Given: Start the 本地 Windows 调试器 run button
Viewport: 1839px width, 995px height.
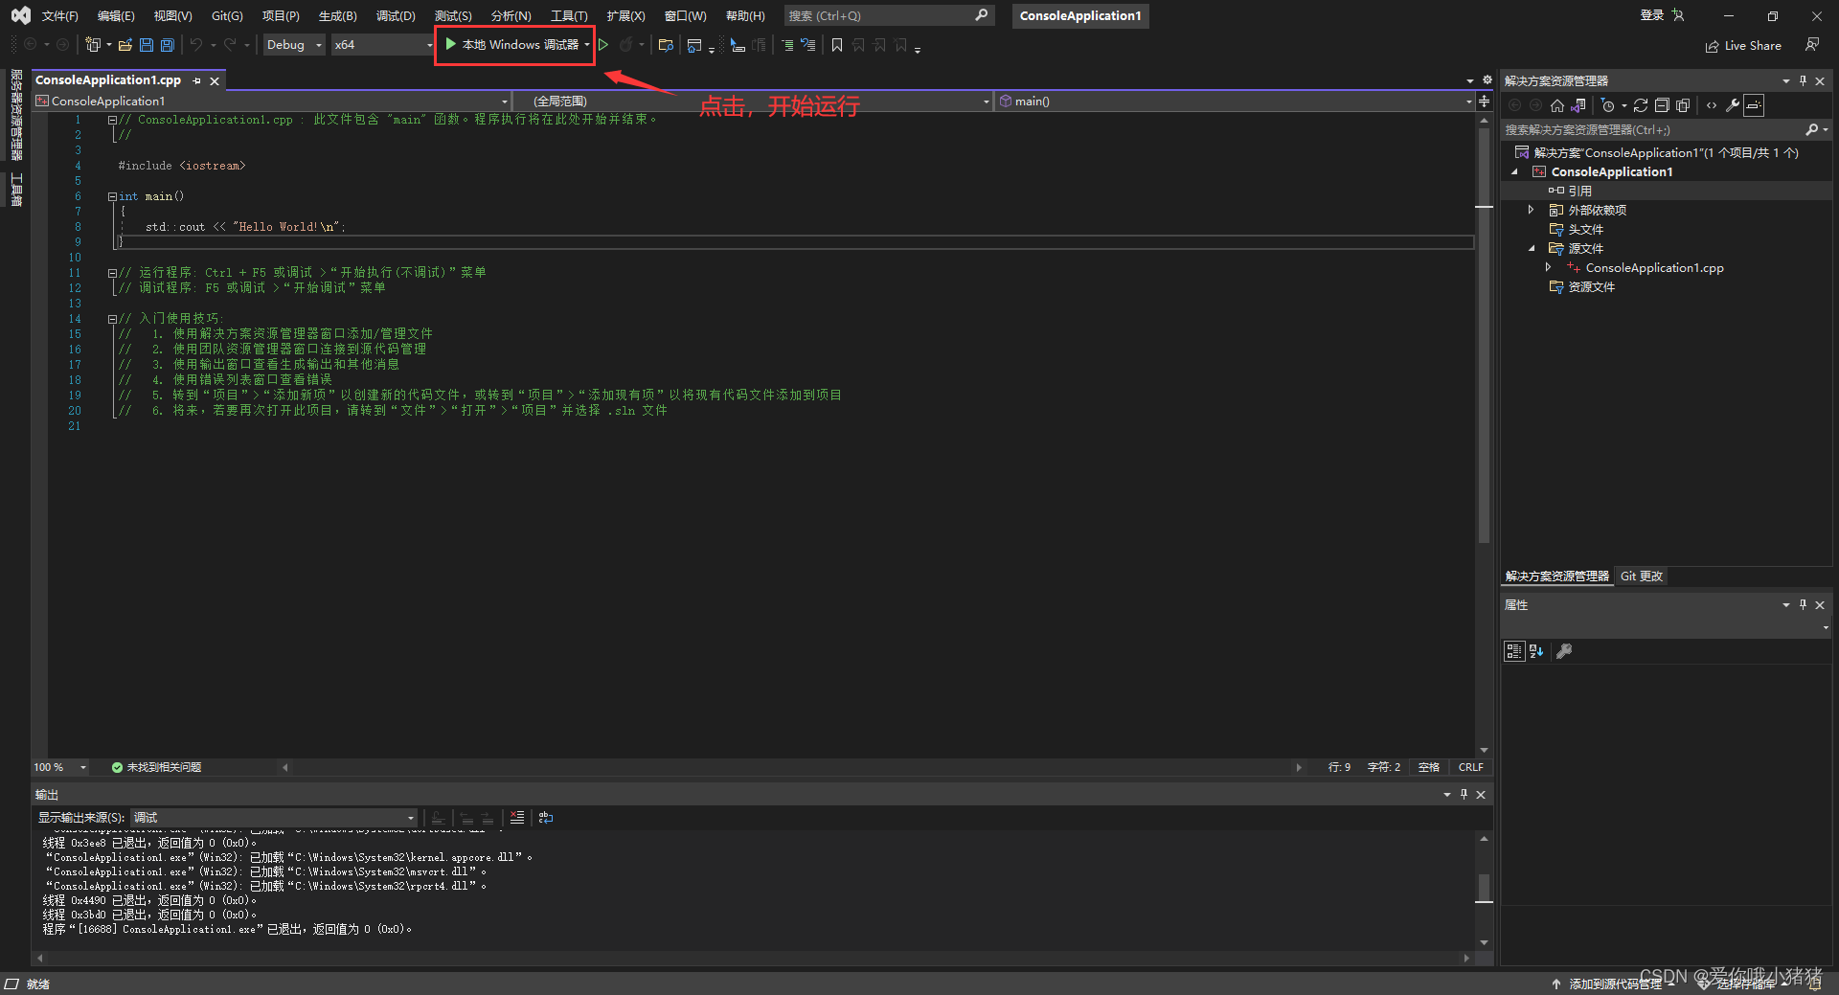Looking at the screenshot, I should [512, 45].
